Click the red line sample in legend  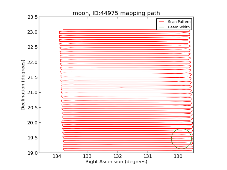161,22
